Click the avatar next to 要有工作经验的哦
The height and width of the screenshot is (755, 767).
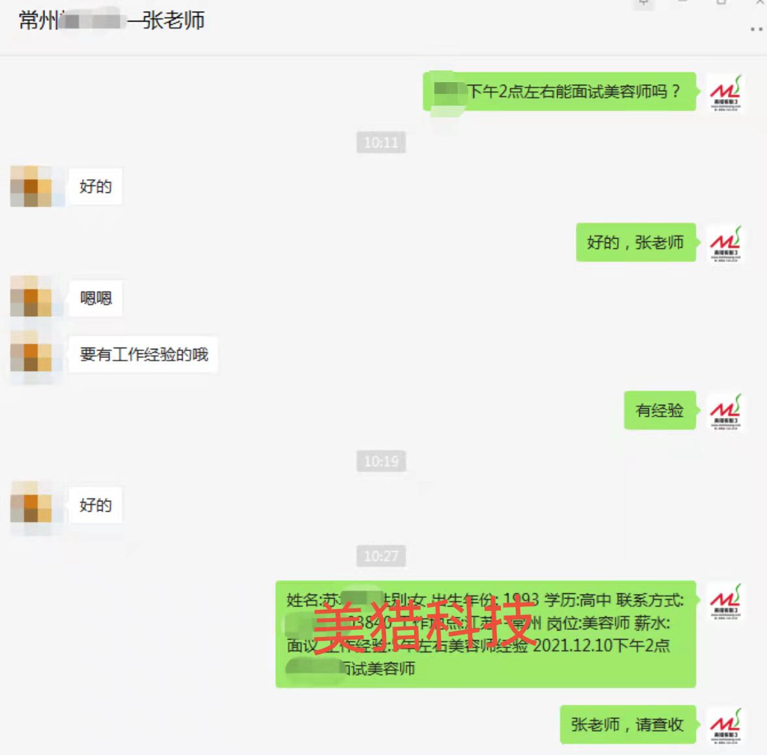pyautogui.click(x=31, y=351)
